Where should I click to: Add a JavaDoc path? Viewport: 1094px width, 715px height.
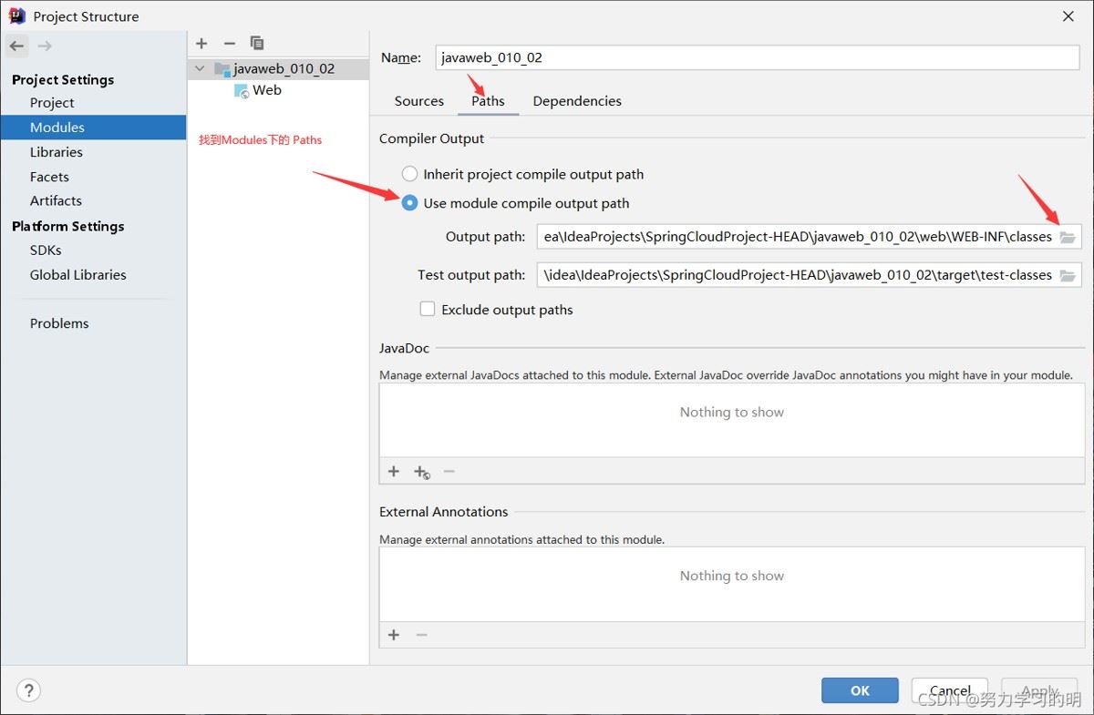tap(394, 471)
